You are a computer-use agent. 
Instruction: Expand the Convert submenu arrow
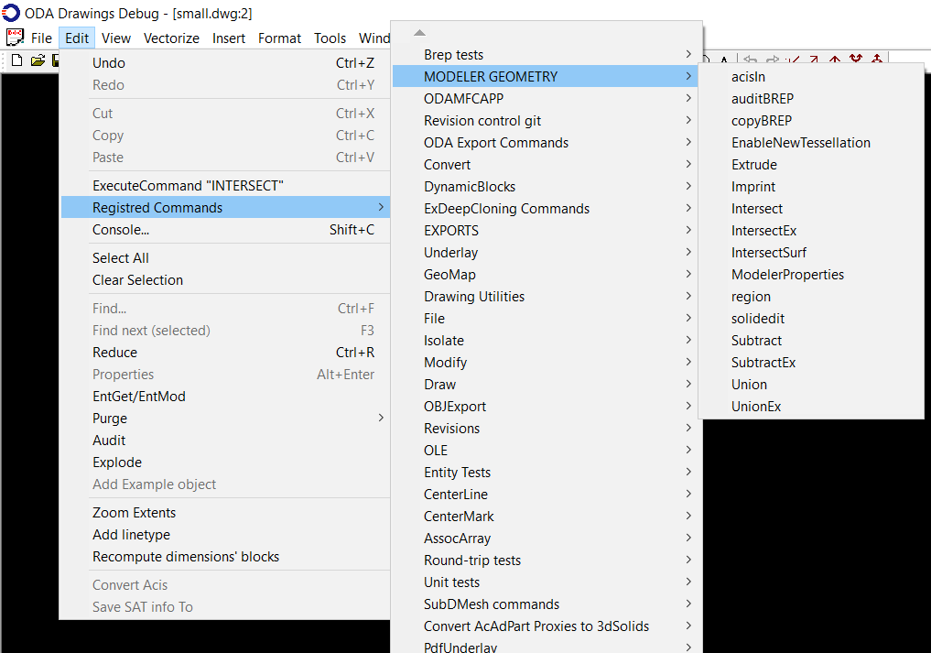tap(688, 164)
